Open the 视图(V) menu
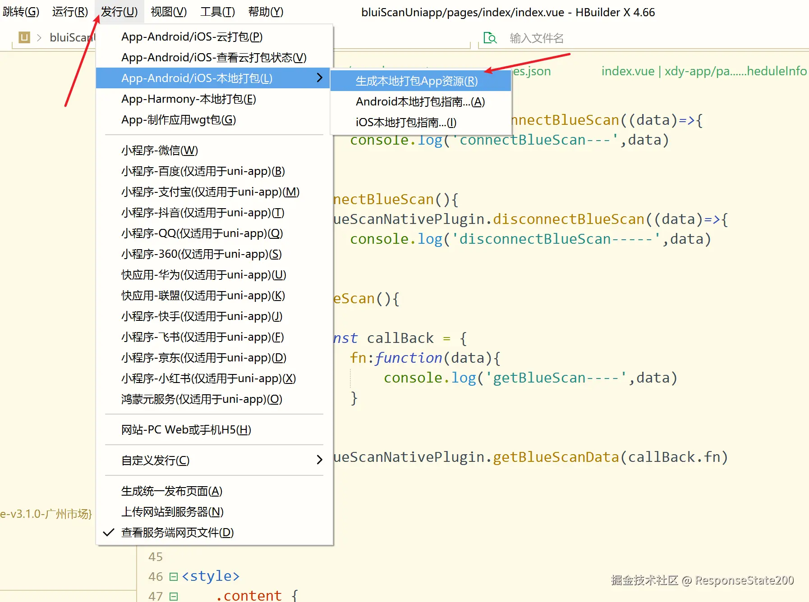This screenshot has height=602, width=809. pyautogui.click(x=169, y=12)
